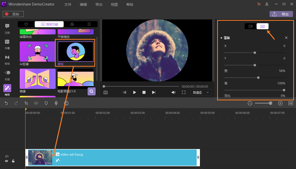Click the search button in effects panel

(x=92, y=91)
